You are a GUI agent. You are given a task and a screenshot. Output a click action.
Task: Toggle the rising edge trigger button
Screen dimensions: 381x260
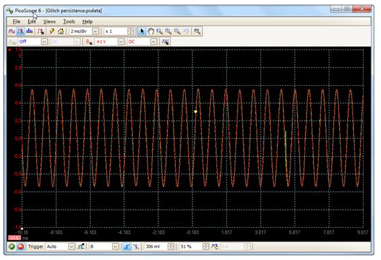(127, 247)
